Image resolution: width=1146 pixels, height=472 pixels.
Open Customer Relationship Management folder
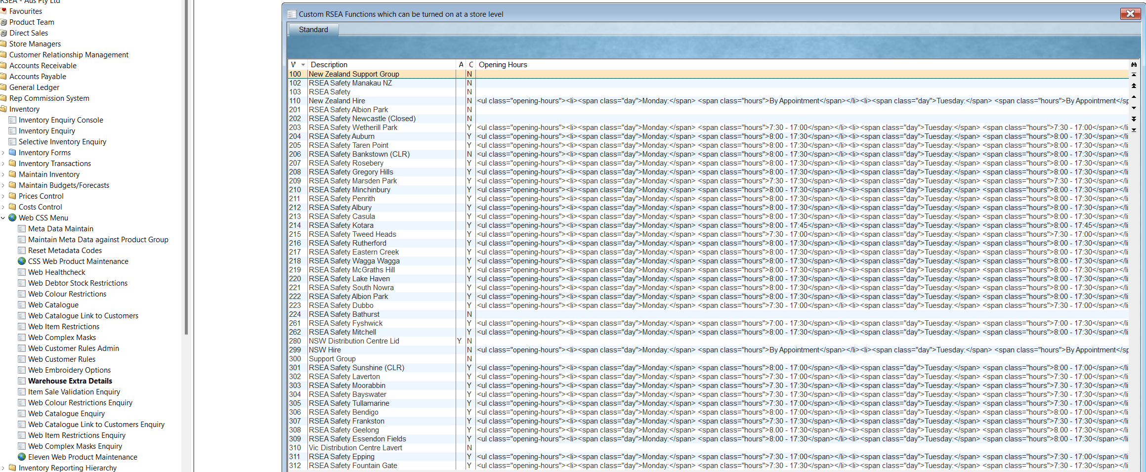(x=69, y=54)
